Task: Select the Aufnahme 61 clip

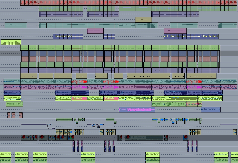Action: (x=211, y=110)
